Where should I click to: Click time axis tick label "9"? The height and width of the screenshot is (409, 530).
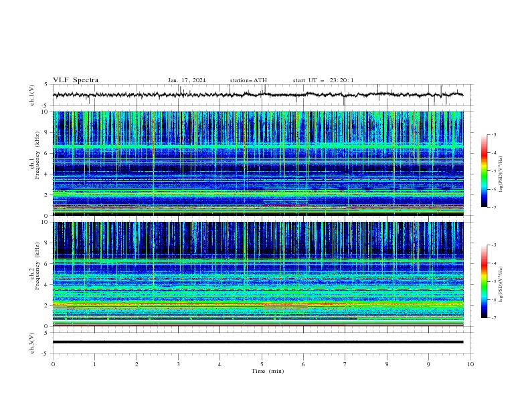(428, 364)
